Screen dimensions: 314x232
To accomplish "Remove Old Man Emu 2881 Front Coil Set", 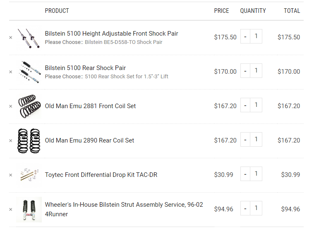I will 11,106.
